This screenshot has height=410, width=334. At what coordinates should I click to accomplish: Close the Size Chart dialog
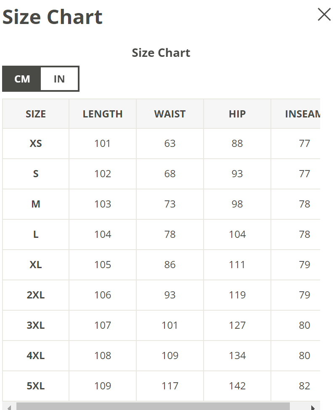[x=324, y=15]
